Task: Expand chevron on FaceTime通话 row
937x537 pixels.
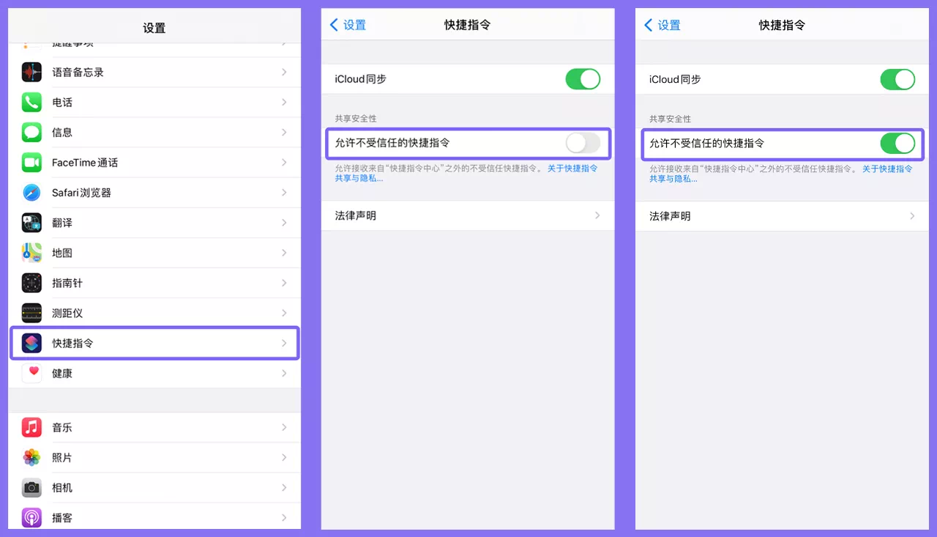Action: point(284,162)
